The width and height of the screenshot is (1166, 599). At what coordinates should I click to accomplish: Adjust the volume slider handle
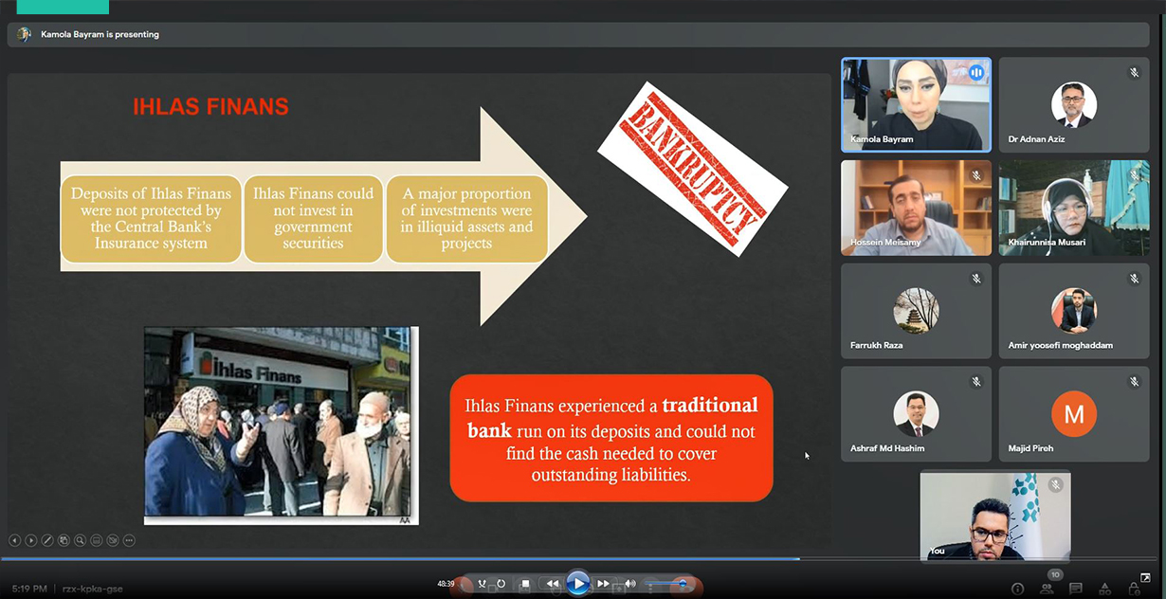coord(681,584)
